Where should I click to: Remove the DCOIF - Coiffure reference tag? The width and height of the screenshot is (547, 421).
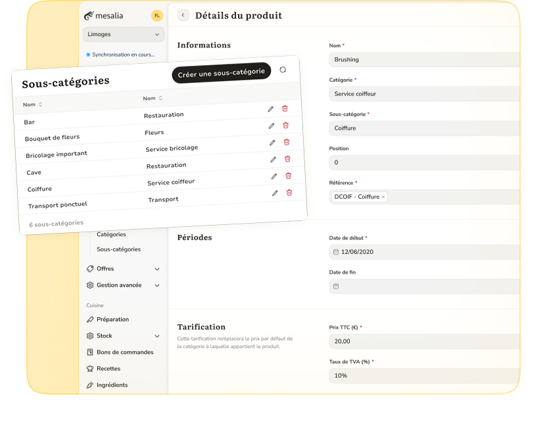pos(384,197)
